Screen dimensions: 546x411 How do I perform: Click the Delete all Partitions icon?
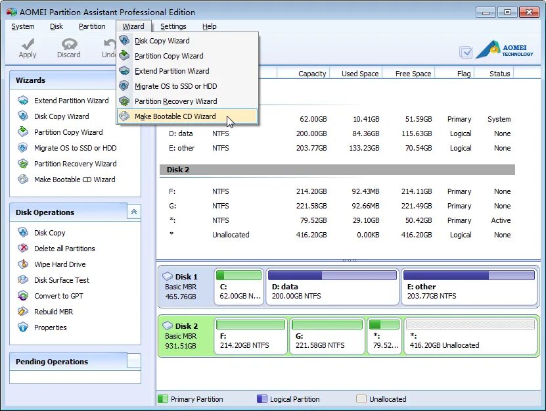[x=23, y=248]
